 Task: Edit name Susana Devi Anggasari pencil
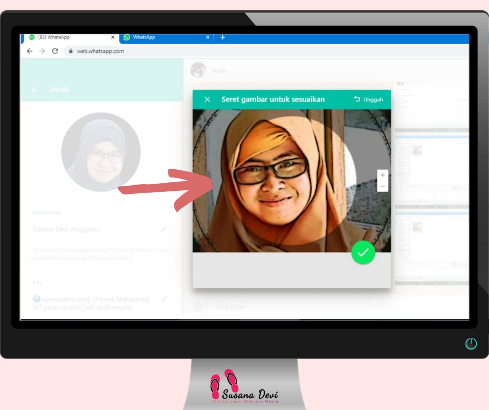coord(164,229)
